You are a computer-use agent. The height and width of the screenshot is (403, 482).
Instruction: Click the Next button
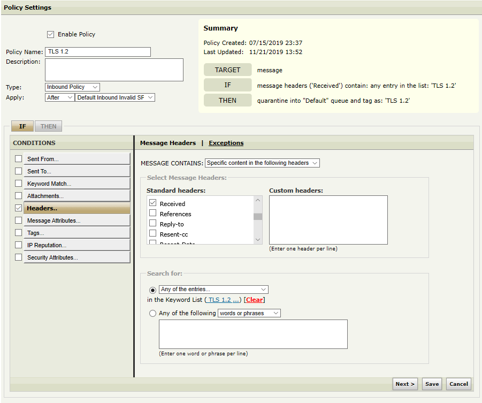[x=405, y=384]
